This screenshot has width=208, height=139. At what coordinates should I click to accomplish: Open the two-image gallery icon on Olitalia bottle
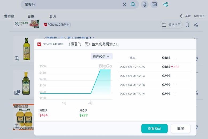[17, 92]
